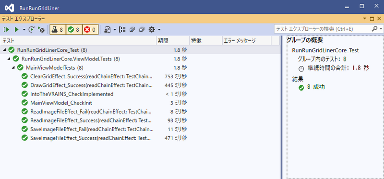Toggle the passed tests filter

(x=74, y=30)
